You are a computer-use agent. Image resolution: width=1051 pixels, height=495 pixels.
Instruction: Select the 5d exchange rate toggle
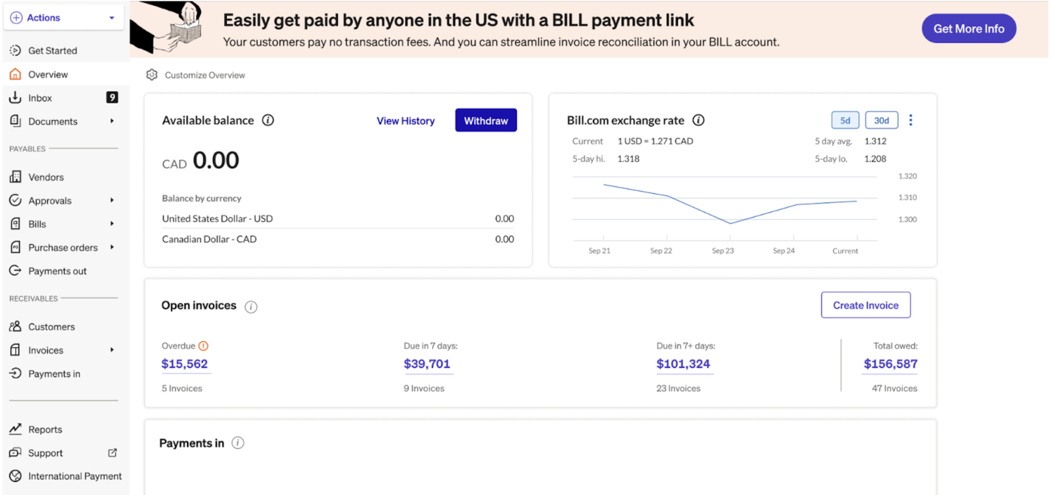coord(845,120)
